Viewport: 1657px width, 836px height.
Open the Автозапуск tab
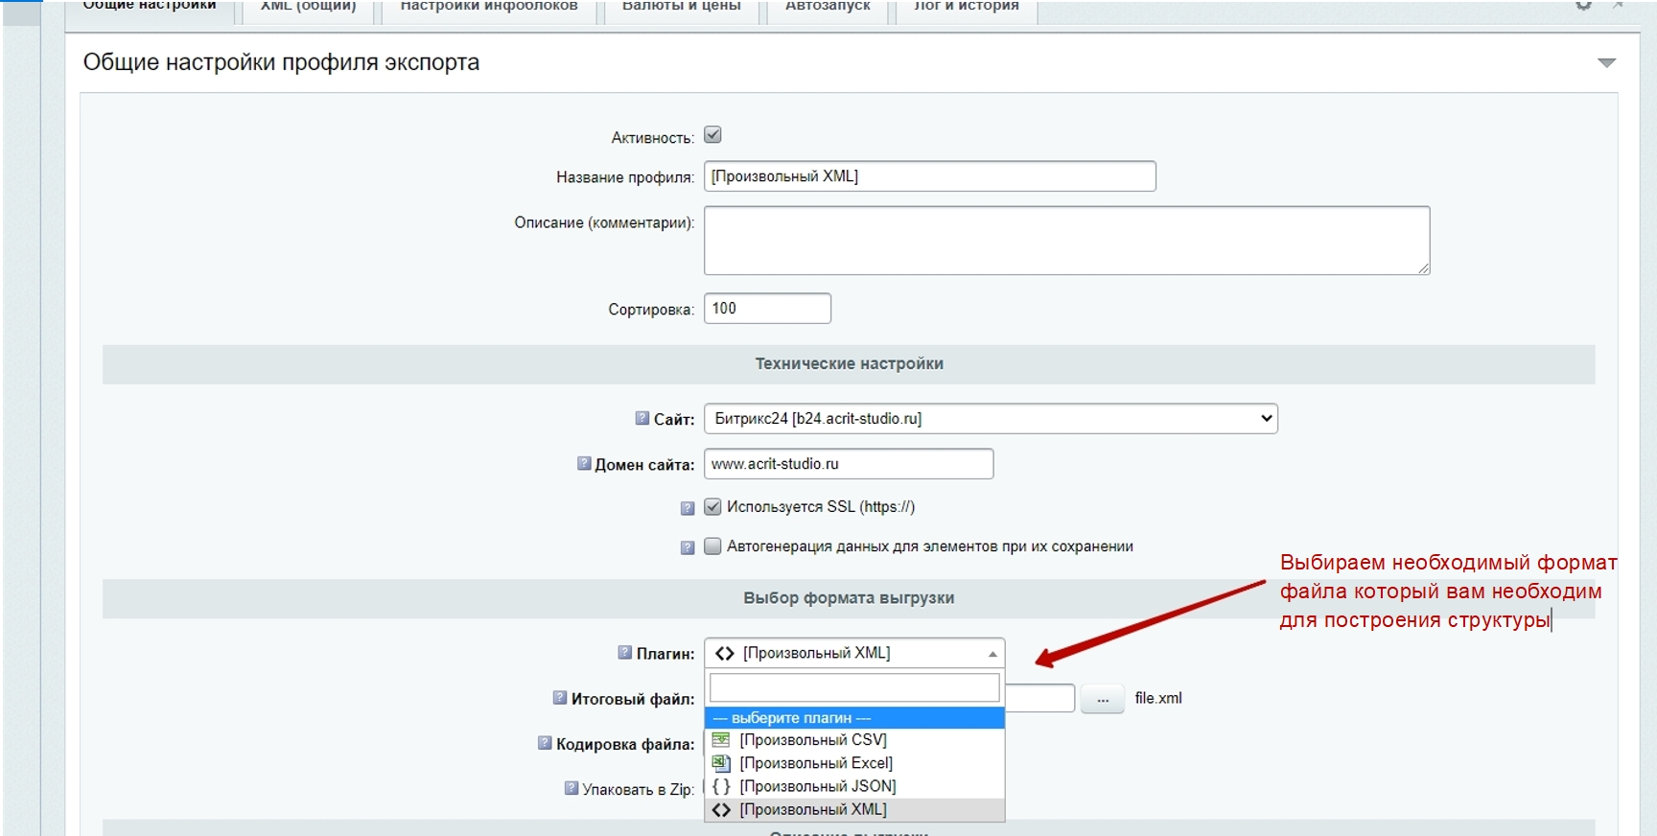point(828,8)
